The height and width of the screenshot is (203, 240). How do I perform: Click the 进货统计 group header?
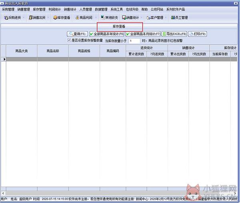coord(147,48)
